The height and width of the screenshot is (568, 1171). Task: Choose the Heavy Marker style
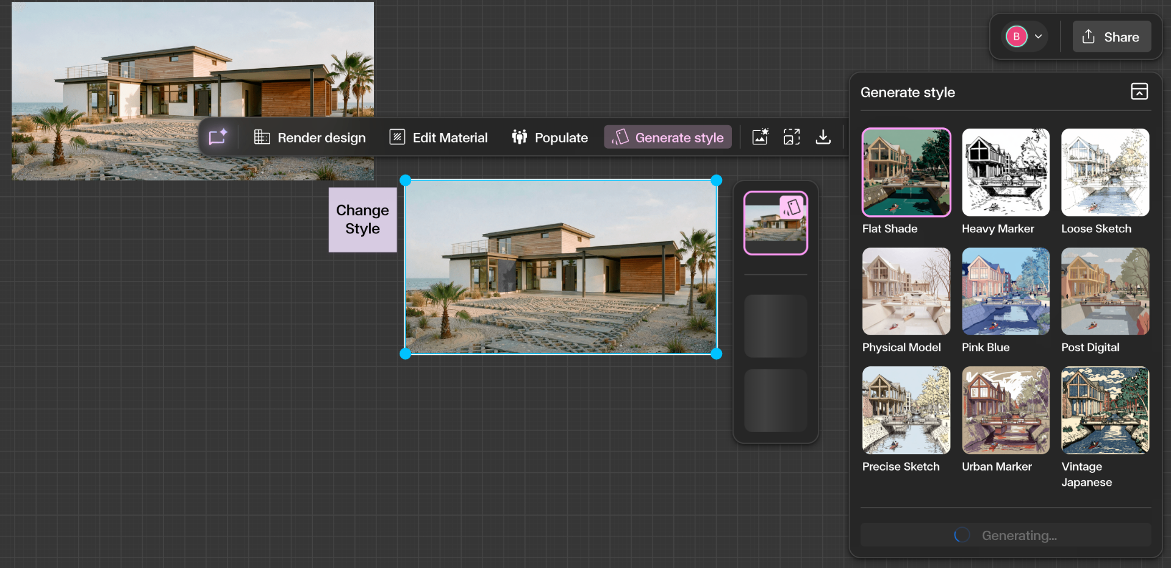[1005, 172]
